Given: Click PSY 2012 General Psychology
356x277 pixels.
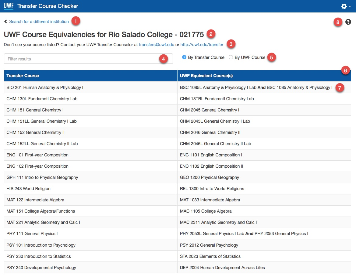Looking at the screenshot, I should tap(209, 245).
